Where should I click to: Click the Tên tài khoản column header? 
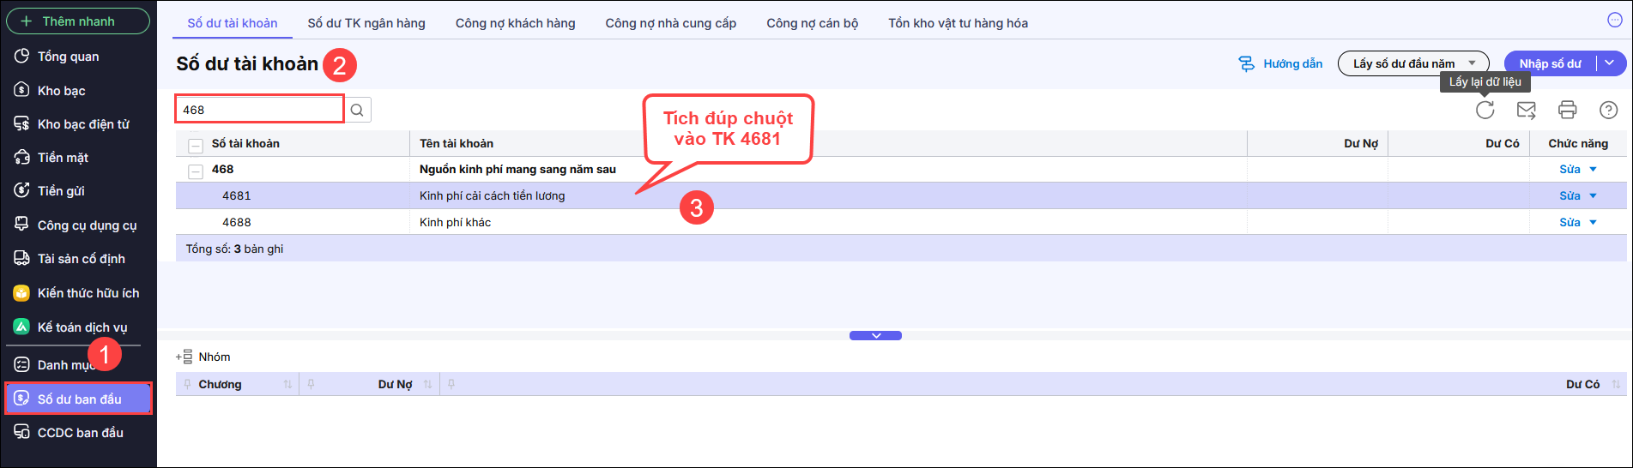tap(457, 144)
